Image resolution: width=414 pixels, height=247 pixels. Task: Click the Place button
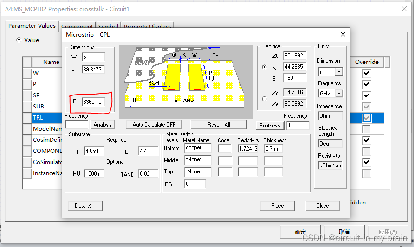pos(277,206)
